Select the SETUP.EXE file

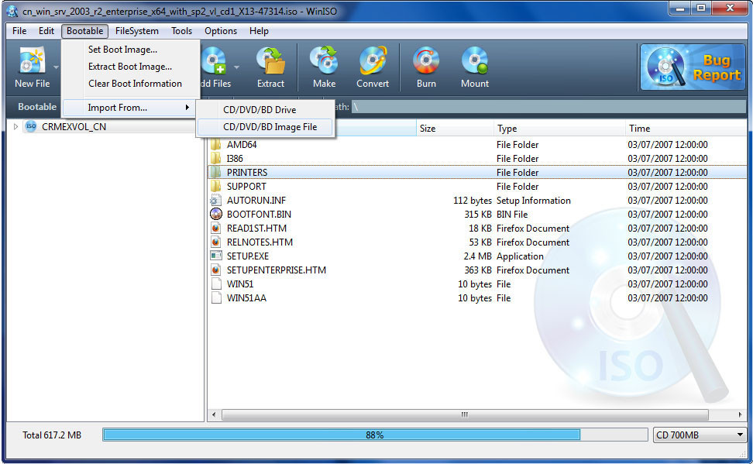[248, 256]
